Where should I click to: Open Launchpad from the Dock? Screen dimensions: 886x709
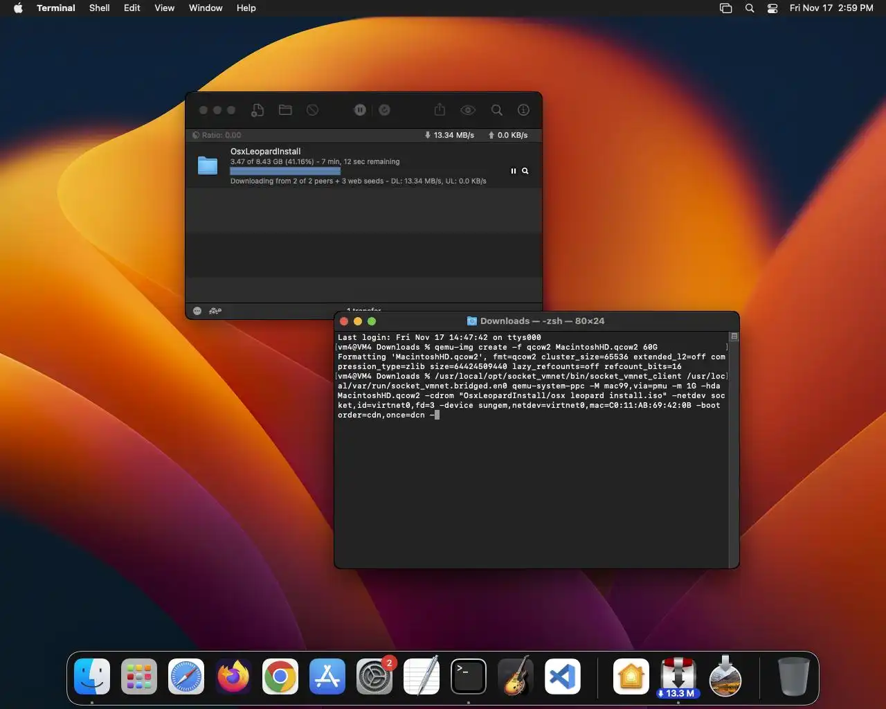pyautogui.click(x=139, y=676)
